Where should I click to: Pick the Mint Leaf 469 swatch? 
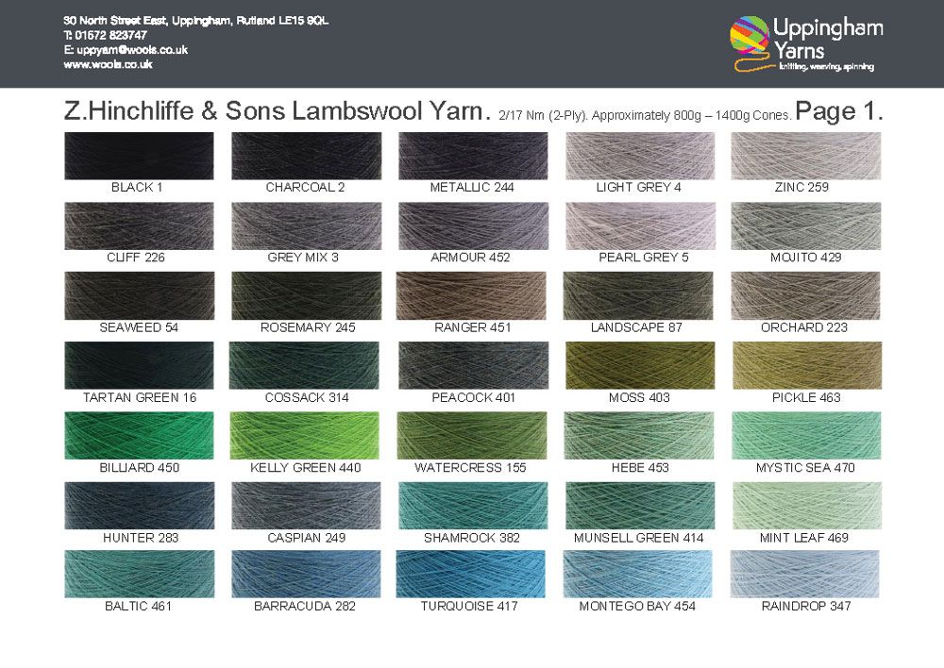(807, 506)
